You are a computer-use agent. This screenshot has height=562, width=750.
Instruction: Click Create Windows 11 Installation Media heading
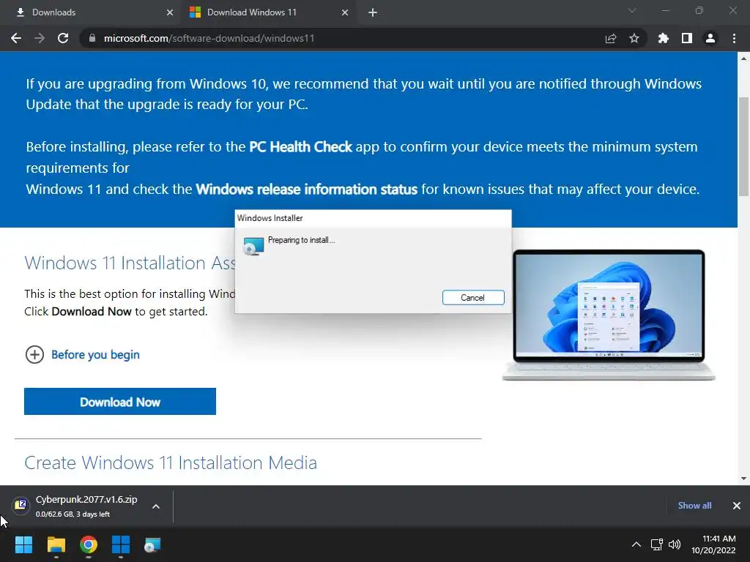[171, 462]
